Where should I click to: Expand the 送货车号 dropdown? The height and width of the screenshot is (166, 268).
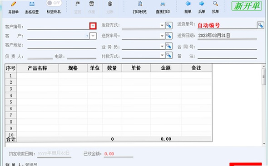(x=162, y=36)
